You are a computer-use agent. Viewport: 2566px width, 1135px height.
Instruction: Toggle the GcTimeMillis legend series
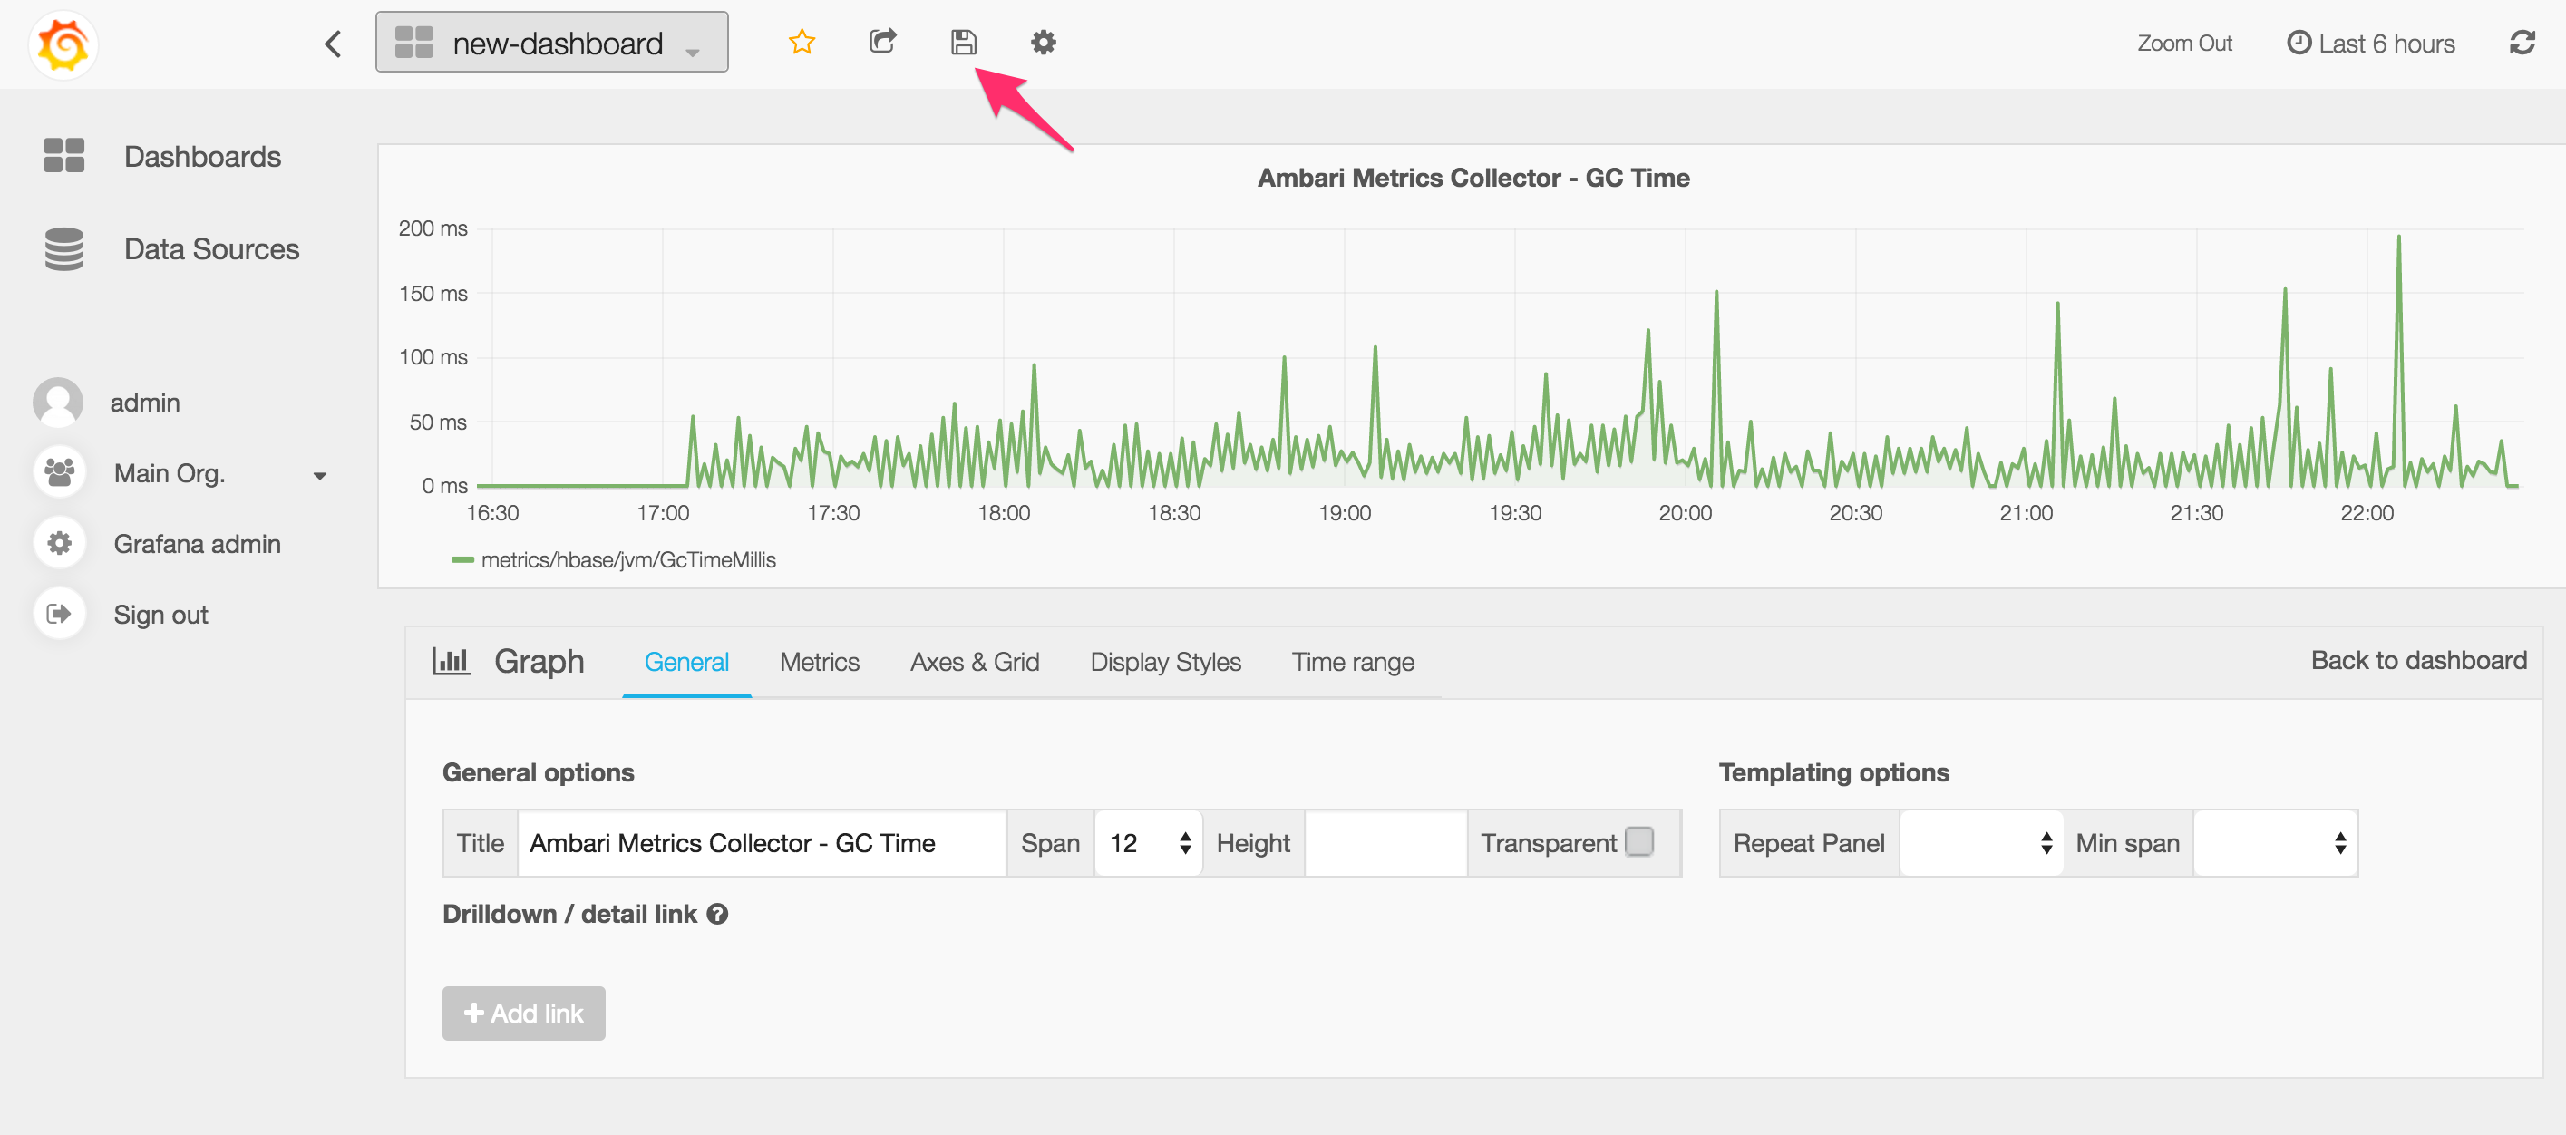[627, 559]
